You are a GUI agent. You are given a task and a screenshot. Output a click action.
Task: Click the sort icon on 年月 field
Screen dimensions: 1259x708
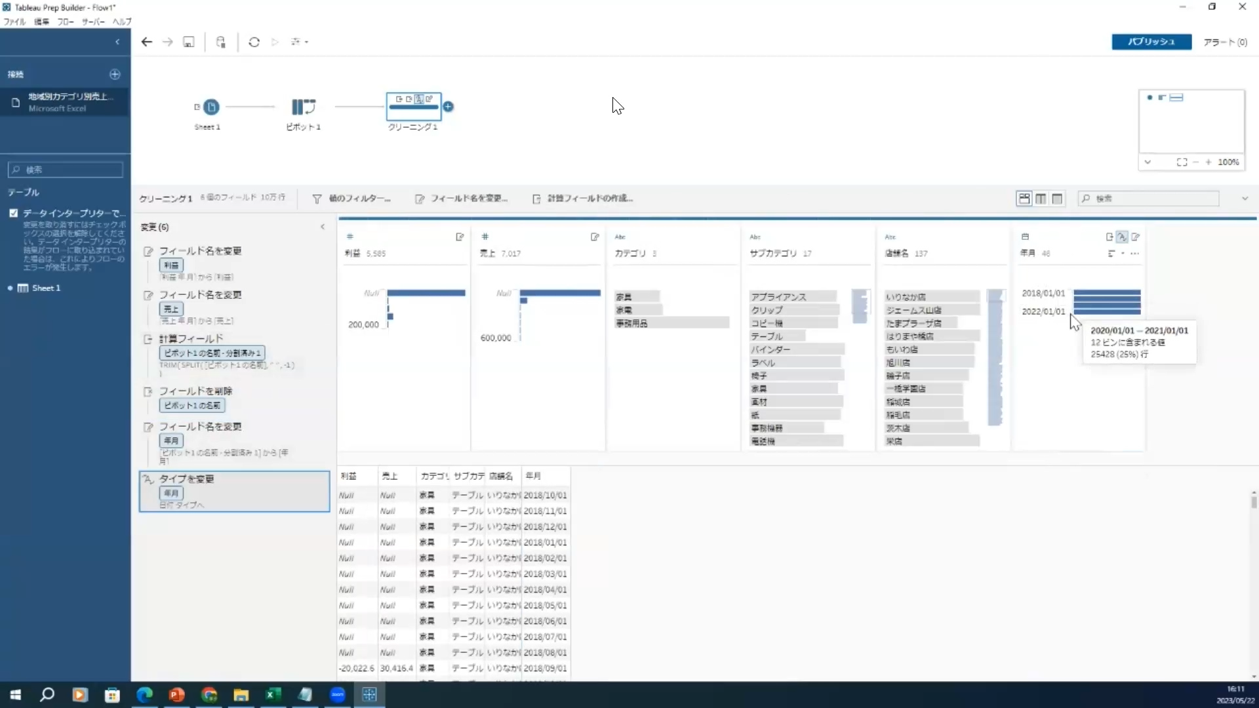1111,254
